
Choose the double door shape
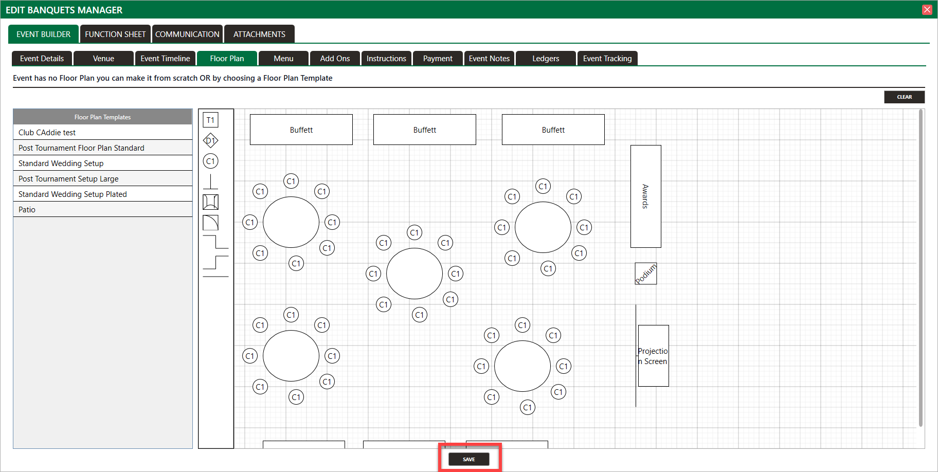[x=210, y=202]
